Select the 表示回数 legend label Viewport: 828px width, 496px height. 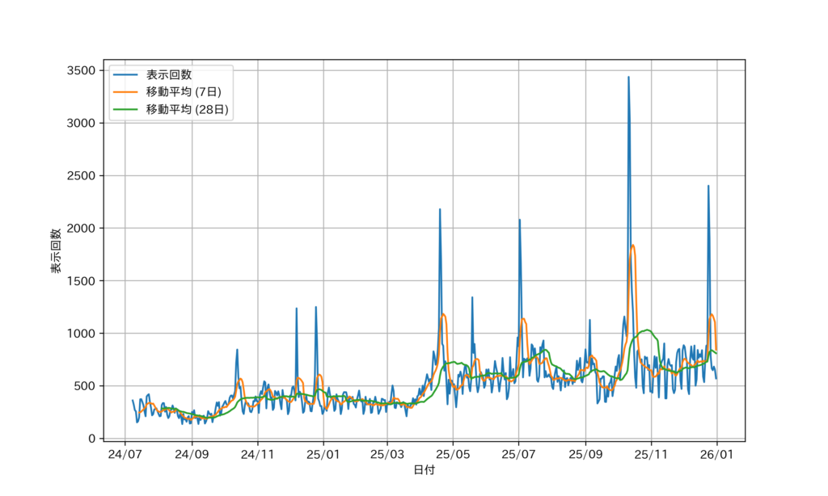tap(169, 75)
